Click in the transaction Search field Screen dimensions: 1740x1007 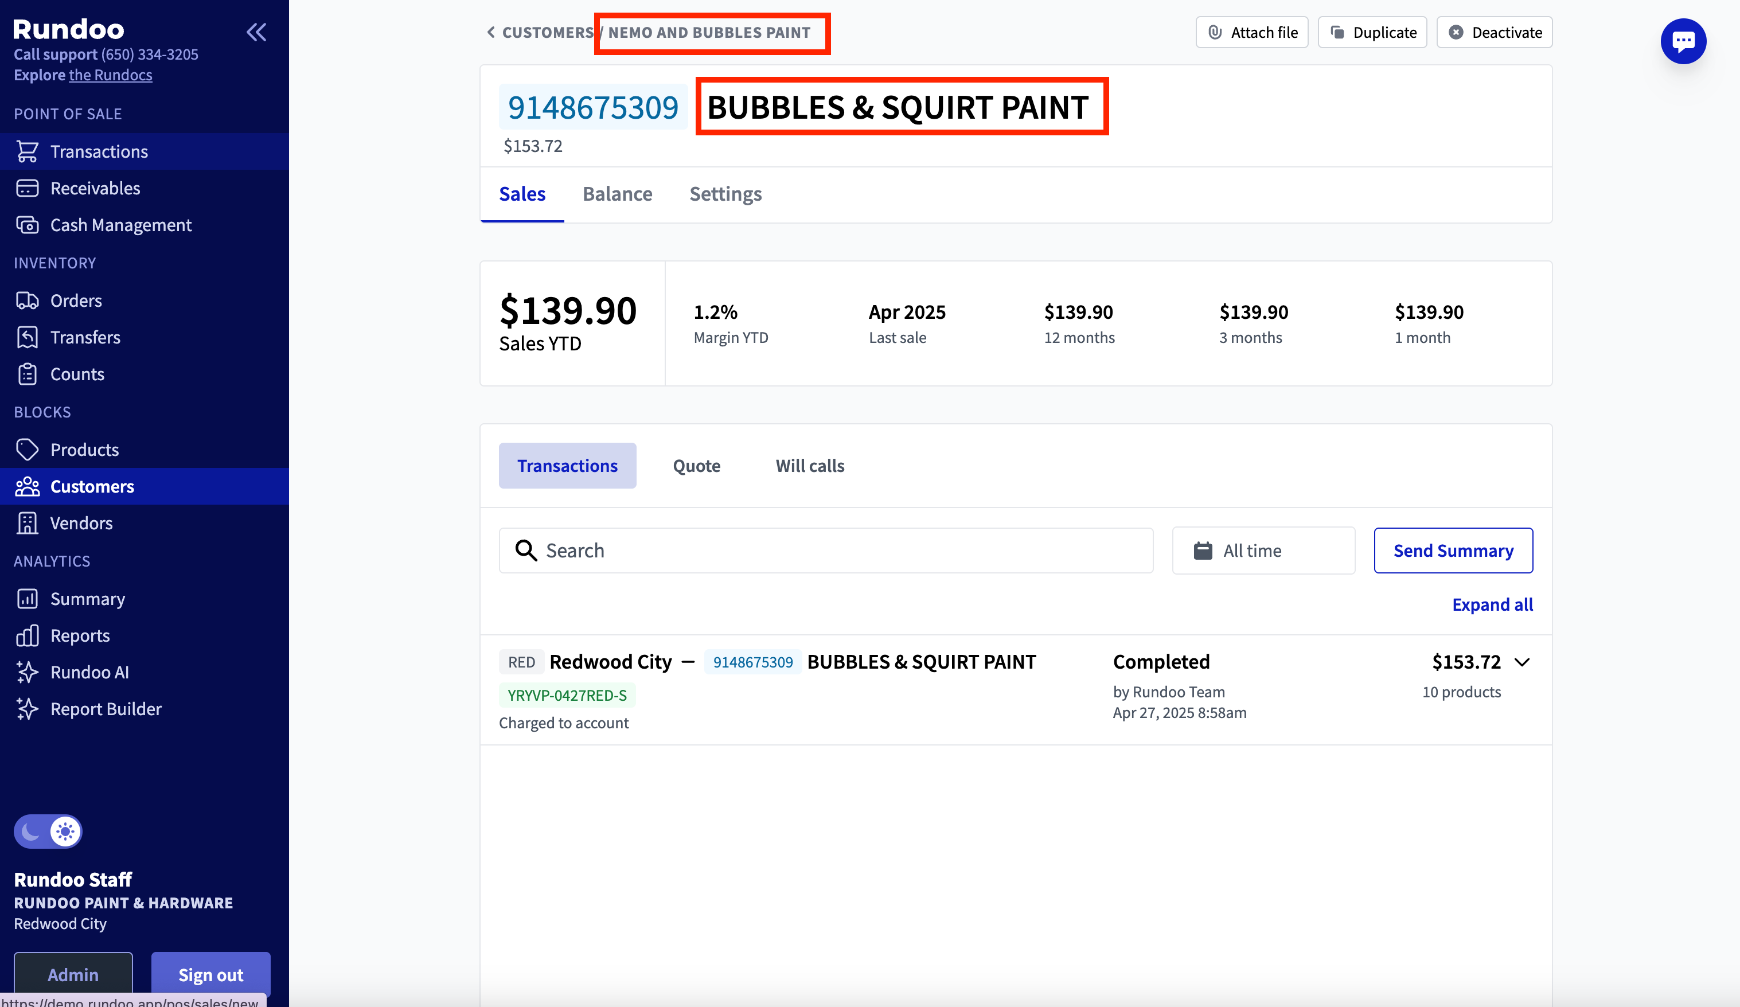click(826, 550)
